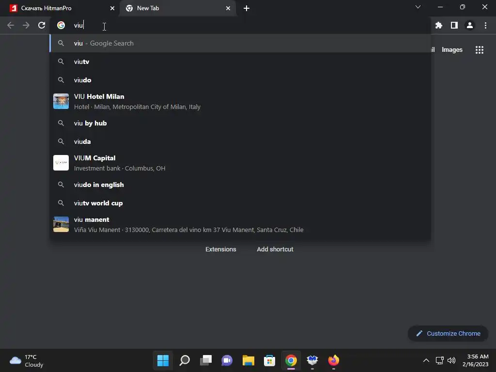Click the volume speaker icon

tap(451, 360)
